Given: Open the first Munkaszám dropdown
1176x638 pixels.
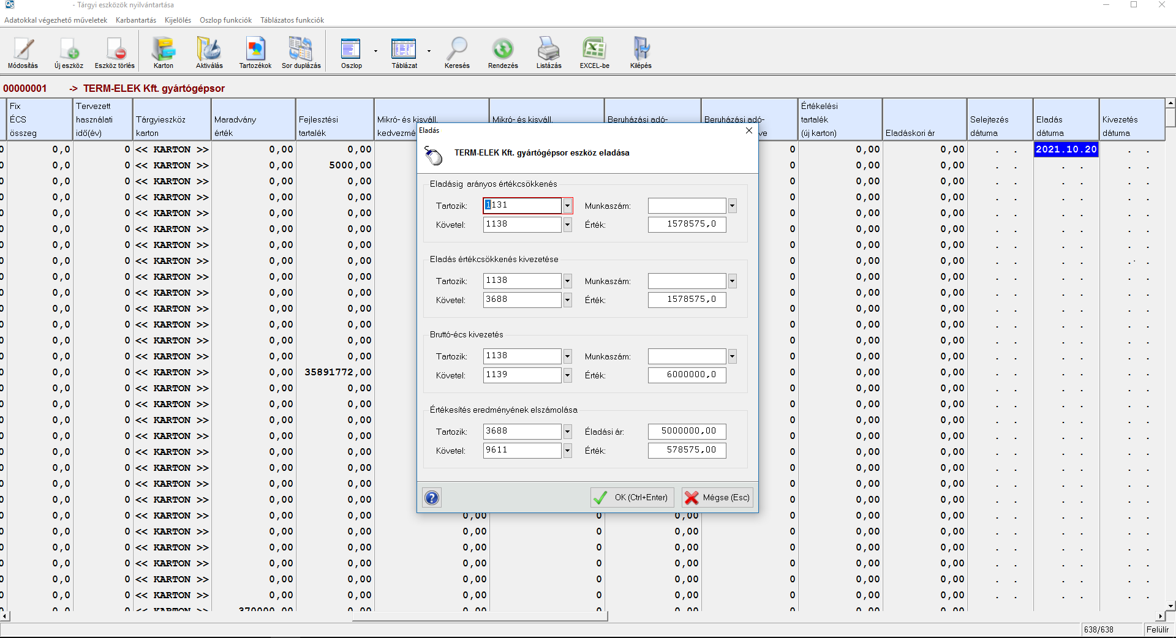Looking at the screenshot, I should (x=732, y=206).
